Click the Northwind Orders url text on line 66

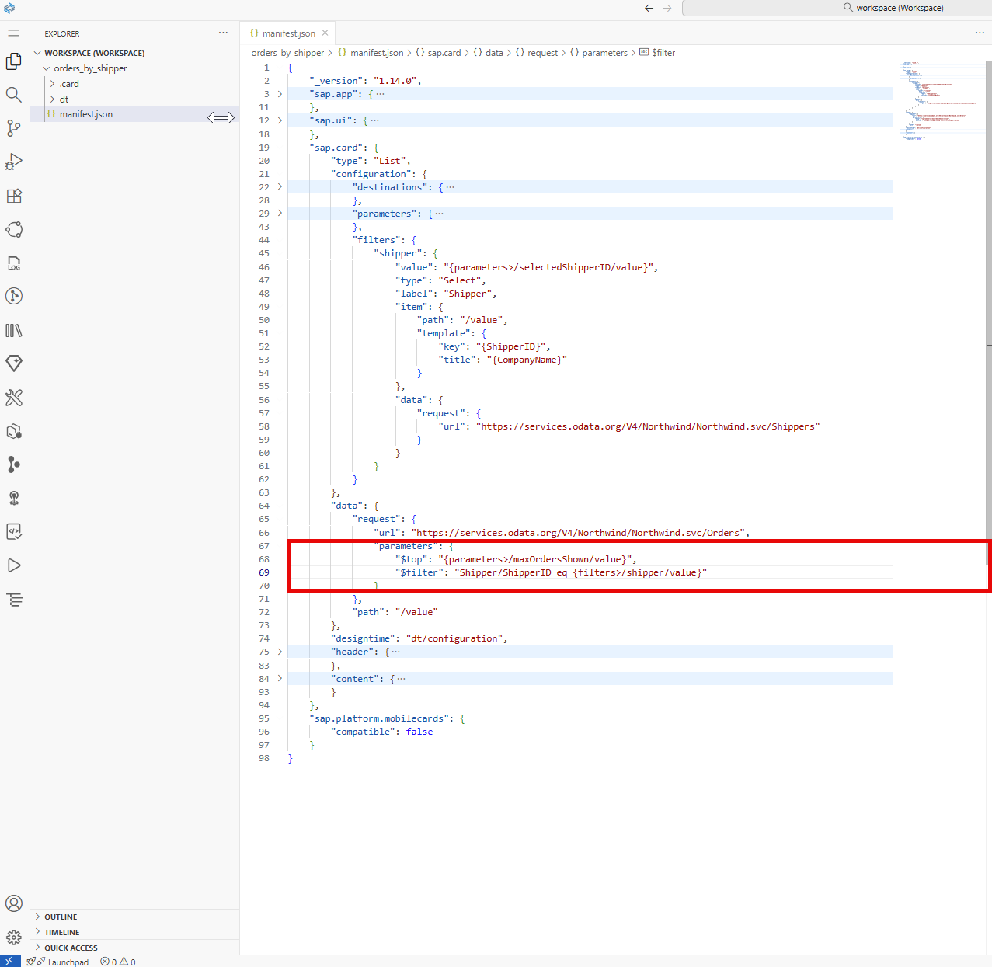coord(578,533)
